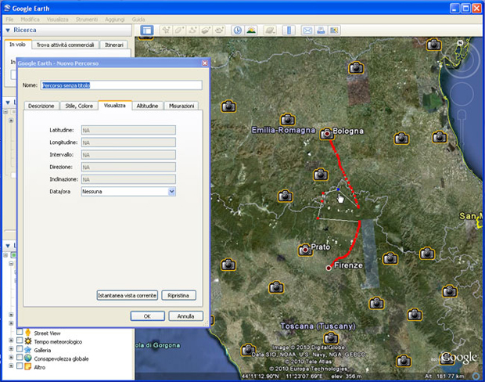Switch to the Altitudine tab

click(x=147, y=106)
